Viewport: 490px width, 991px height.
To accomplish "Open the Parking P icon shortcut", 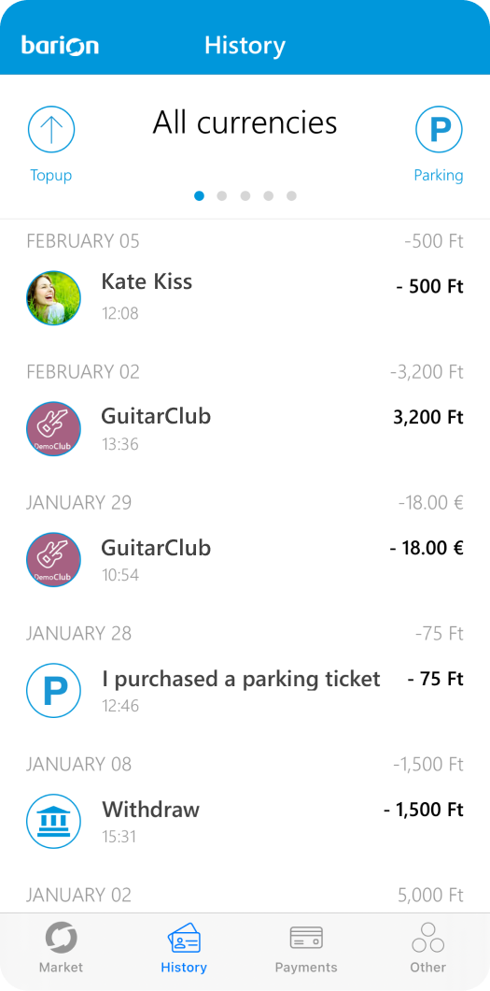I will [x=439, y=130].
